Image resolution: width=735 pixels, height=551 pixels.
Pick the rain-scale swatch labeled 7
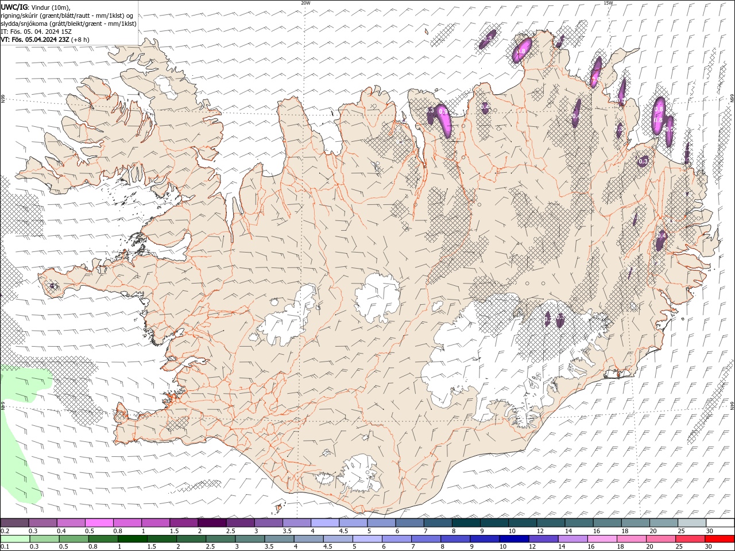426,539
